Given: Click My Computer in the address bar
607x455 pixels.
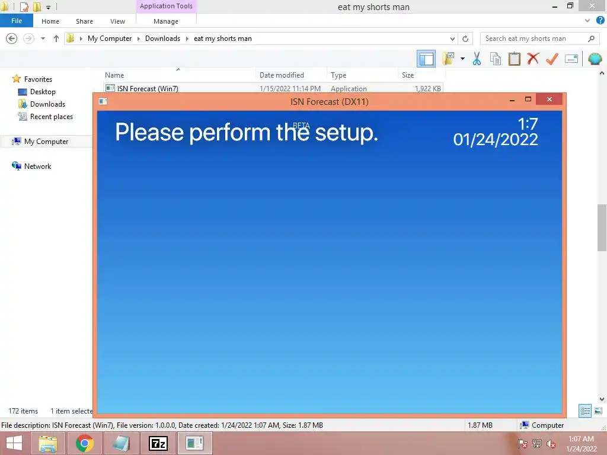Looking at the screenshot, I should pos(110,39).
